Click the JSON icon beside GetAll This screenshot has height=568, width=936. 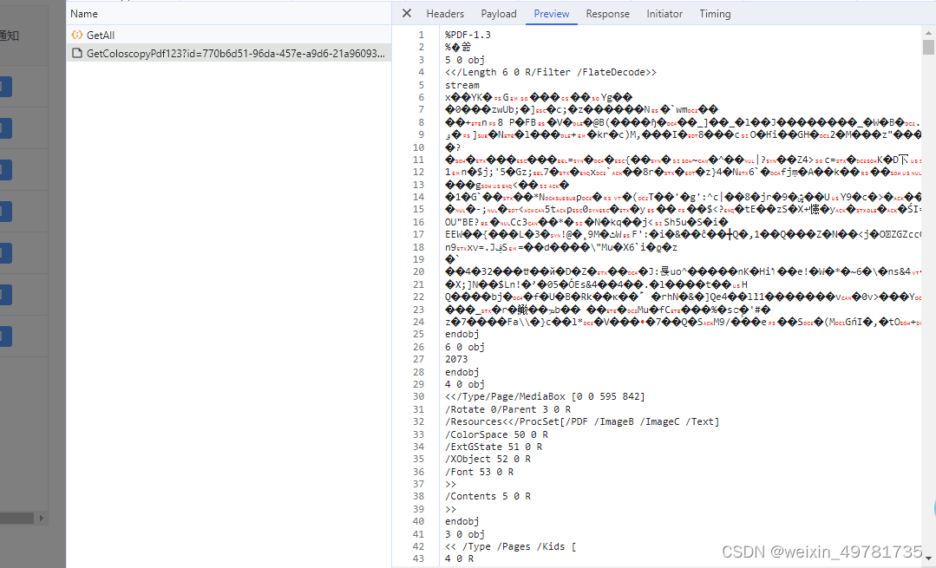[76, 36]
